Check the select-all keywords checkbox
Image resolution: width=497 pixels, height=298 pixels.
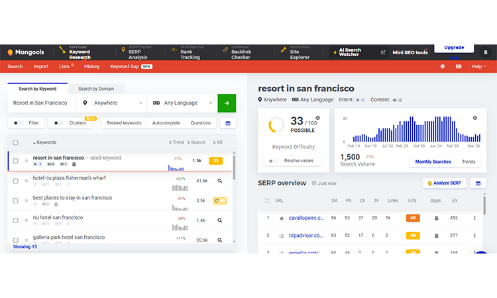(x=15, y=142)
